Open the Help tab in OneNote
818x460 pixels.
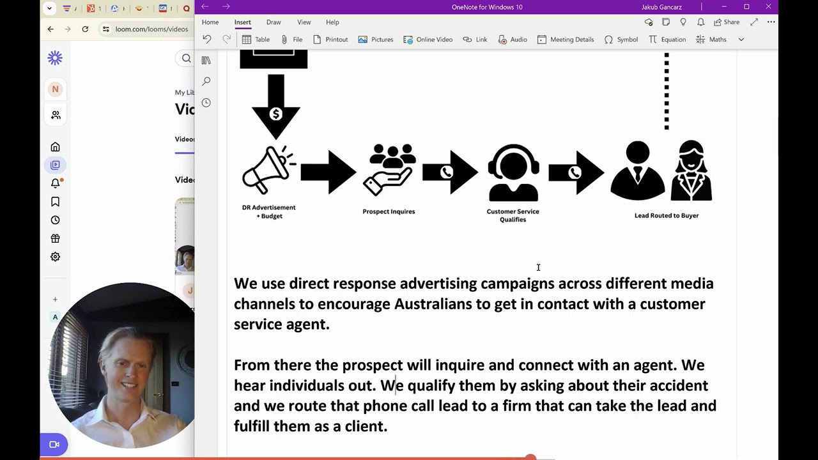point(332,22)
